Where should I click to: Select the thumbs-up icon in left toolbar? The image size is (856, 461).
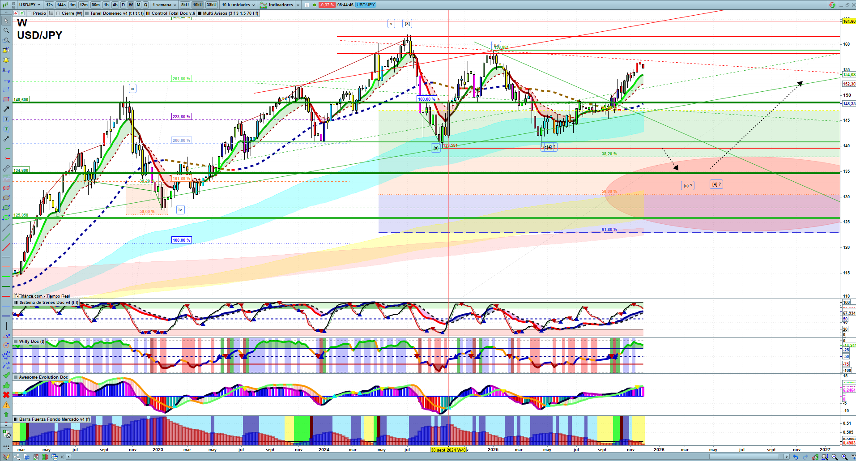(6, 385)
